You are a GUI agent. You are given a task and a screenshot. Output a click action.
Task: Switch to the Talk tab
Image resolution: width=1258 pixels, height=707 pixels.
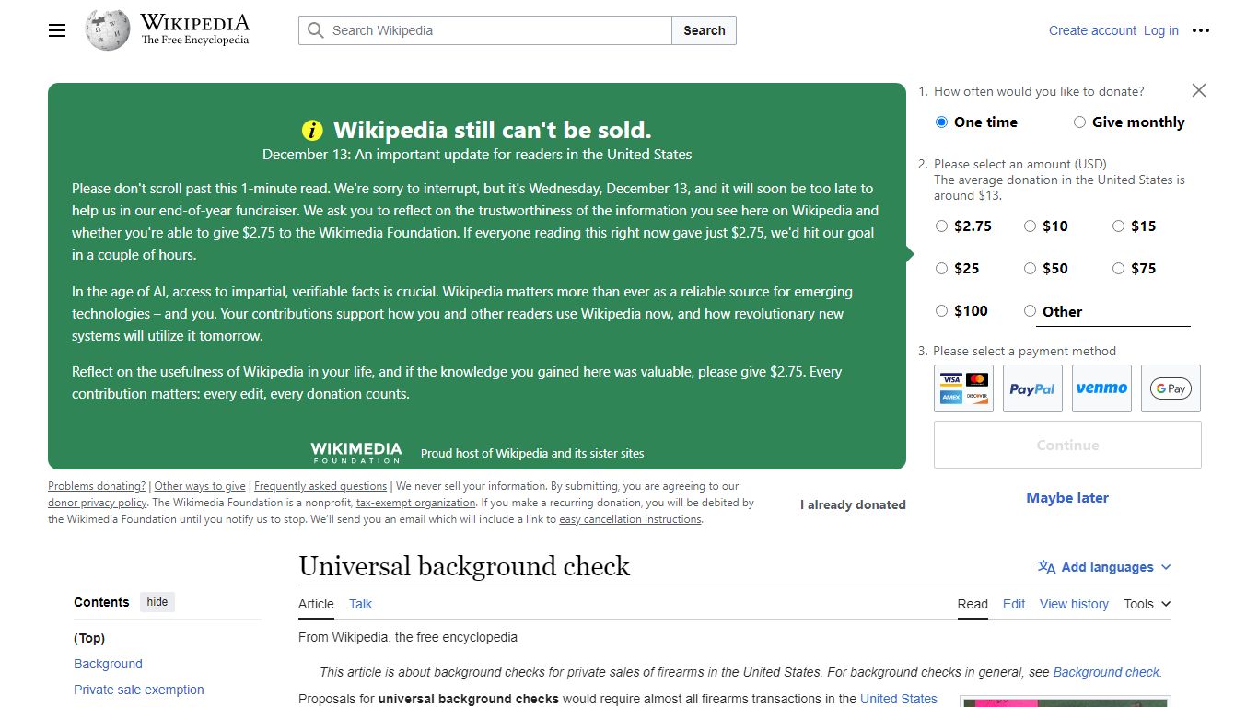click(360, 604)
